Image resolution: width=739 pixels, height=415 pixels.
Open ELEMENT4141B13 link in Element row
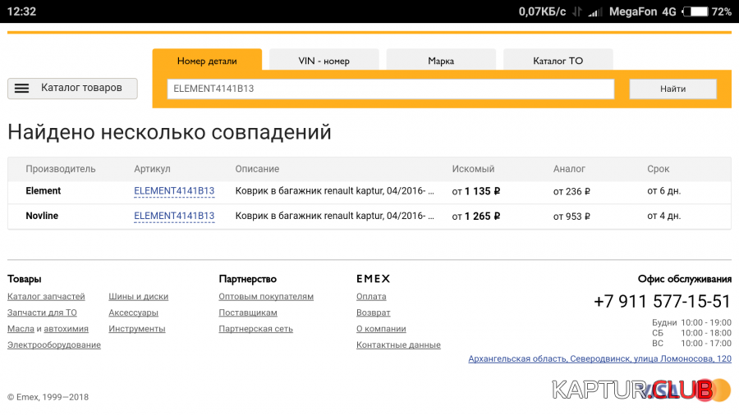tap(174, 191)
